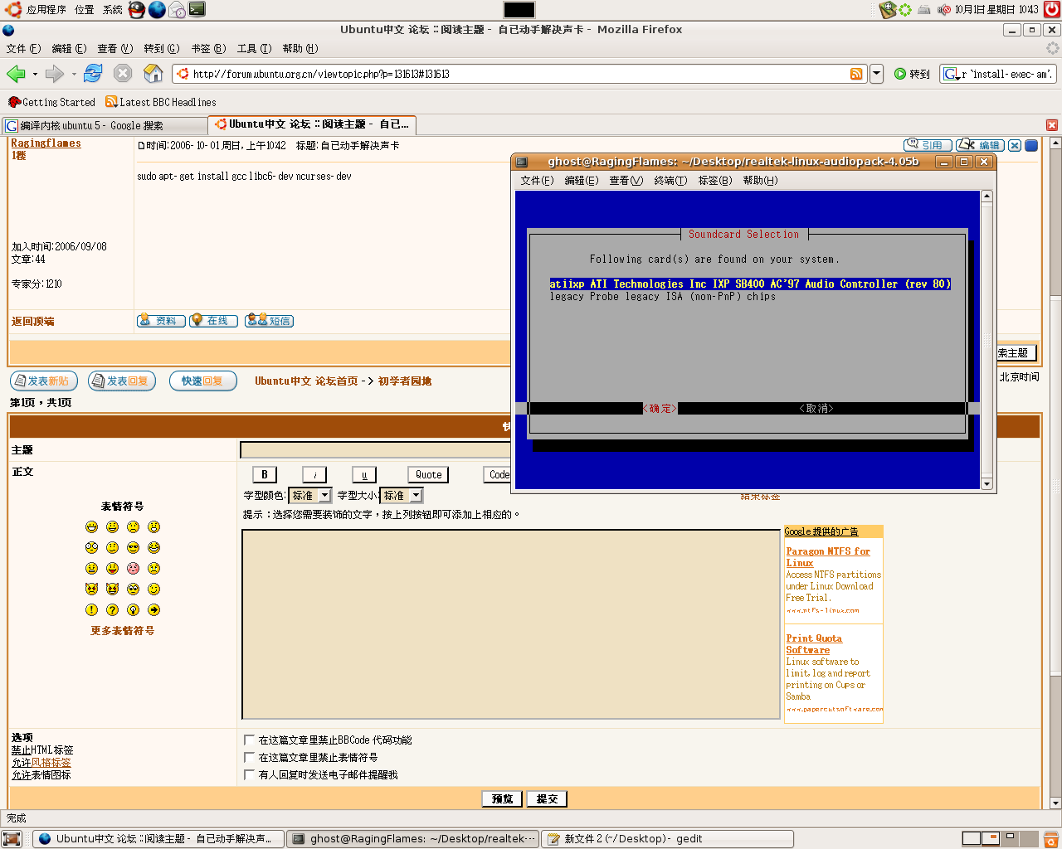Enable 有人回复时发送电子邮件提醒我 checkbox
The image size is (1062, 849).
point(249,774)
